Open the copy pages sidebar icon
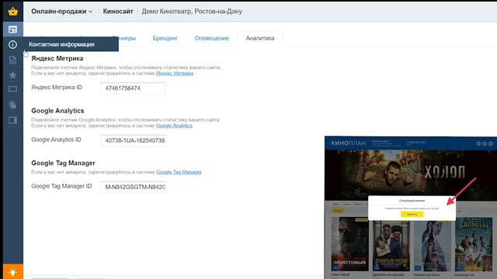The image size is (497, 279). pyautogui.click(x=12, y=105)
